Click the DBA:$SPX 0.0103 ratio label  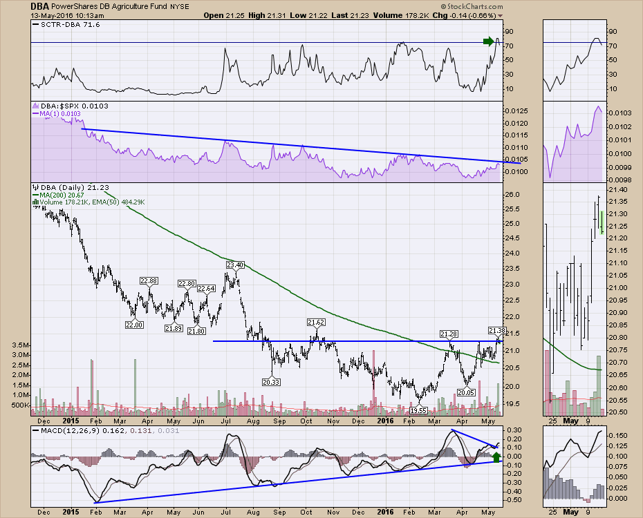tap(70, 106)
